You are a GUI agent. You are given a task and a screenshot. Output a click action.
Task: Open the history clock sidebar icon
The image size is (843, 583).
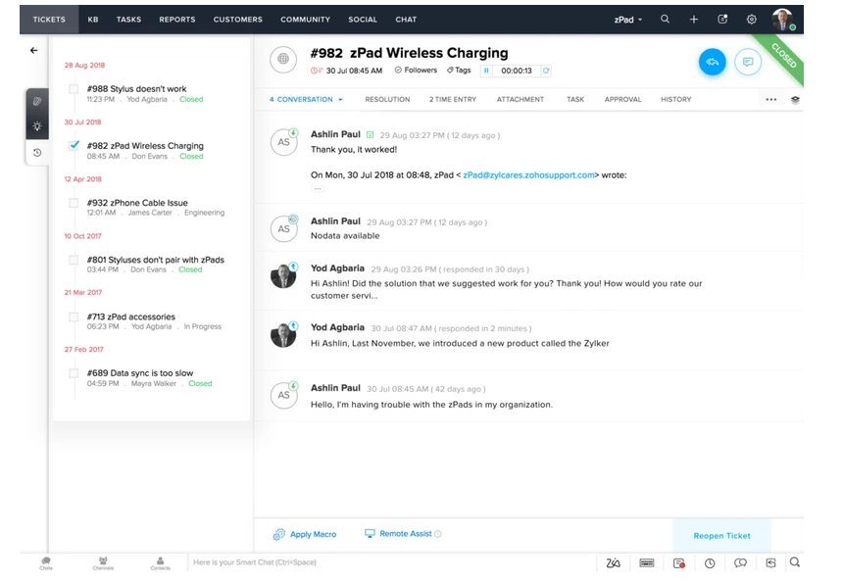click(x=37, y=153)
